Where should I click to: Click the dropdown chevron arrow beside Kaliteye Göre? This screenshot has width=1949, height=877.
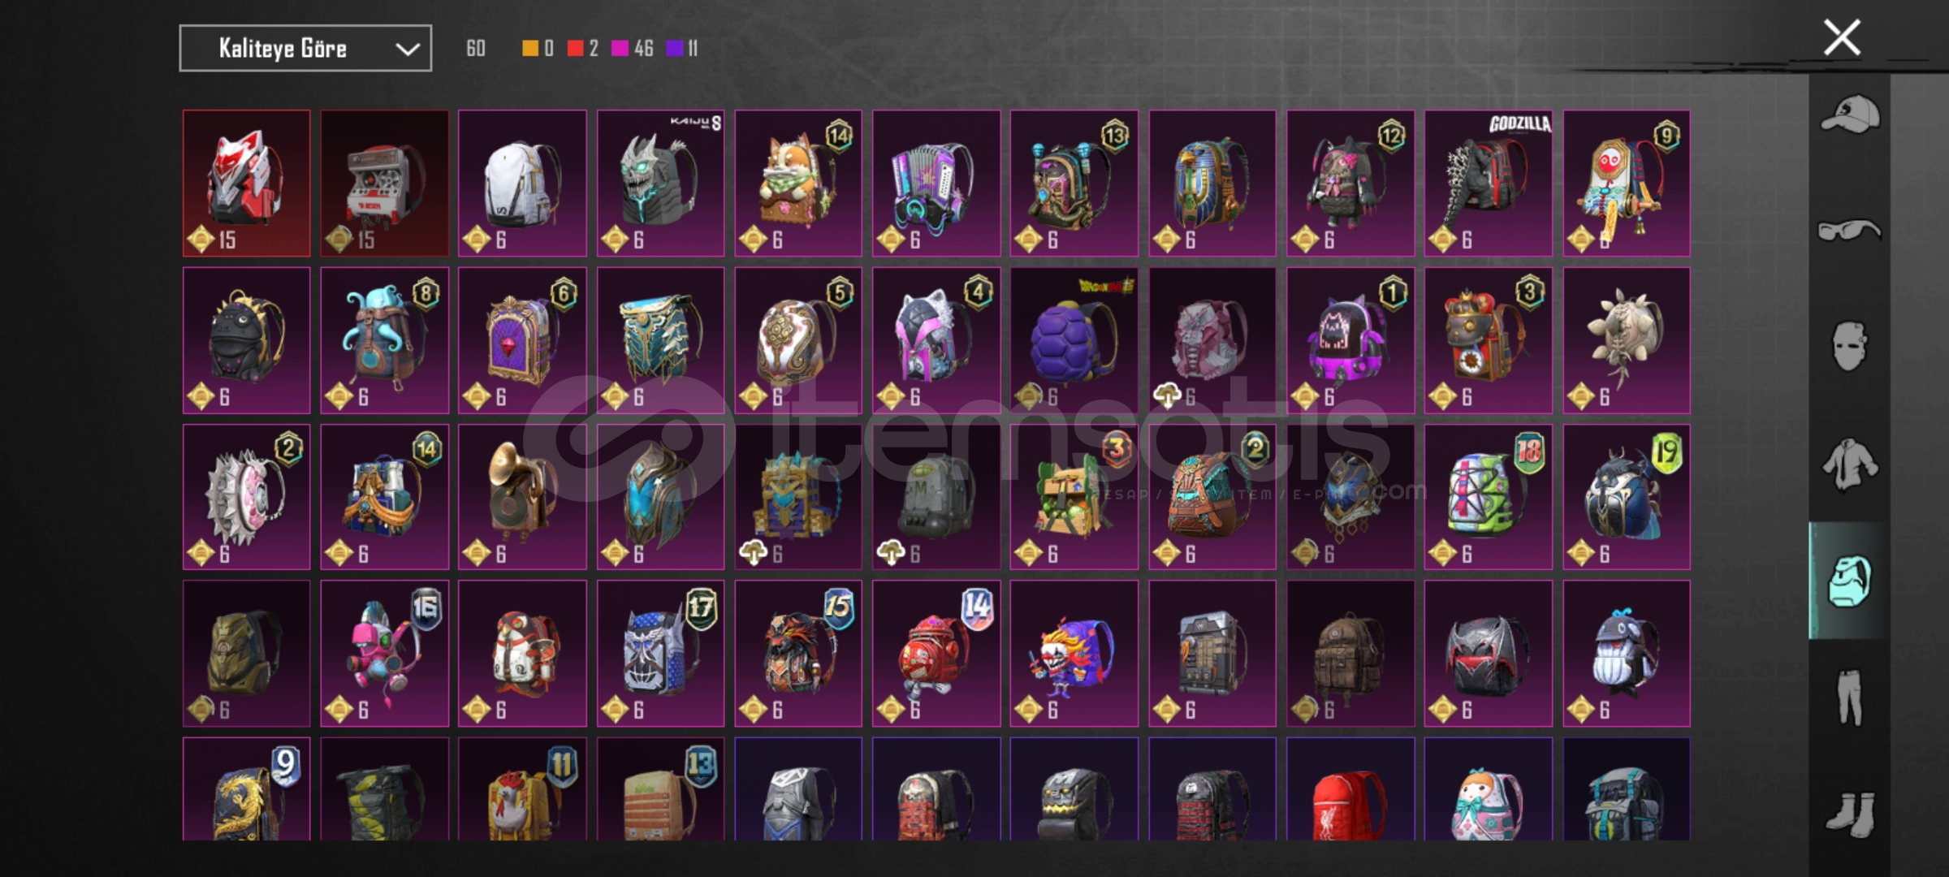click(407, 50)
